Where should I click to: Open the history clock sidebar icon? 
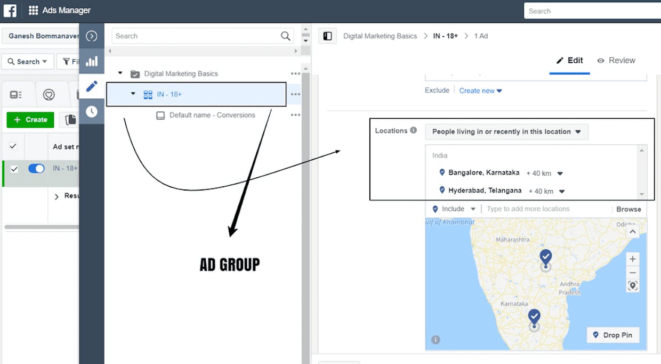(92, 111)
